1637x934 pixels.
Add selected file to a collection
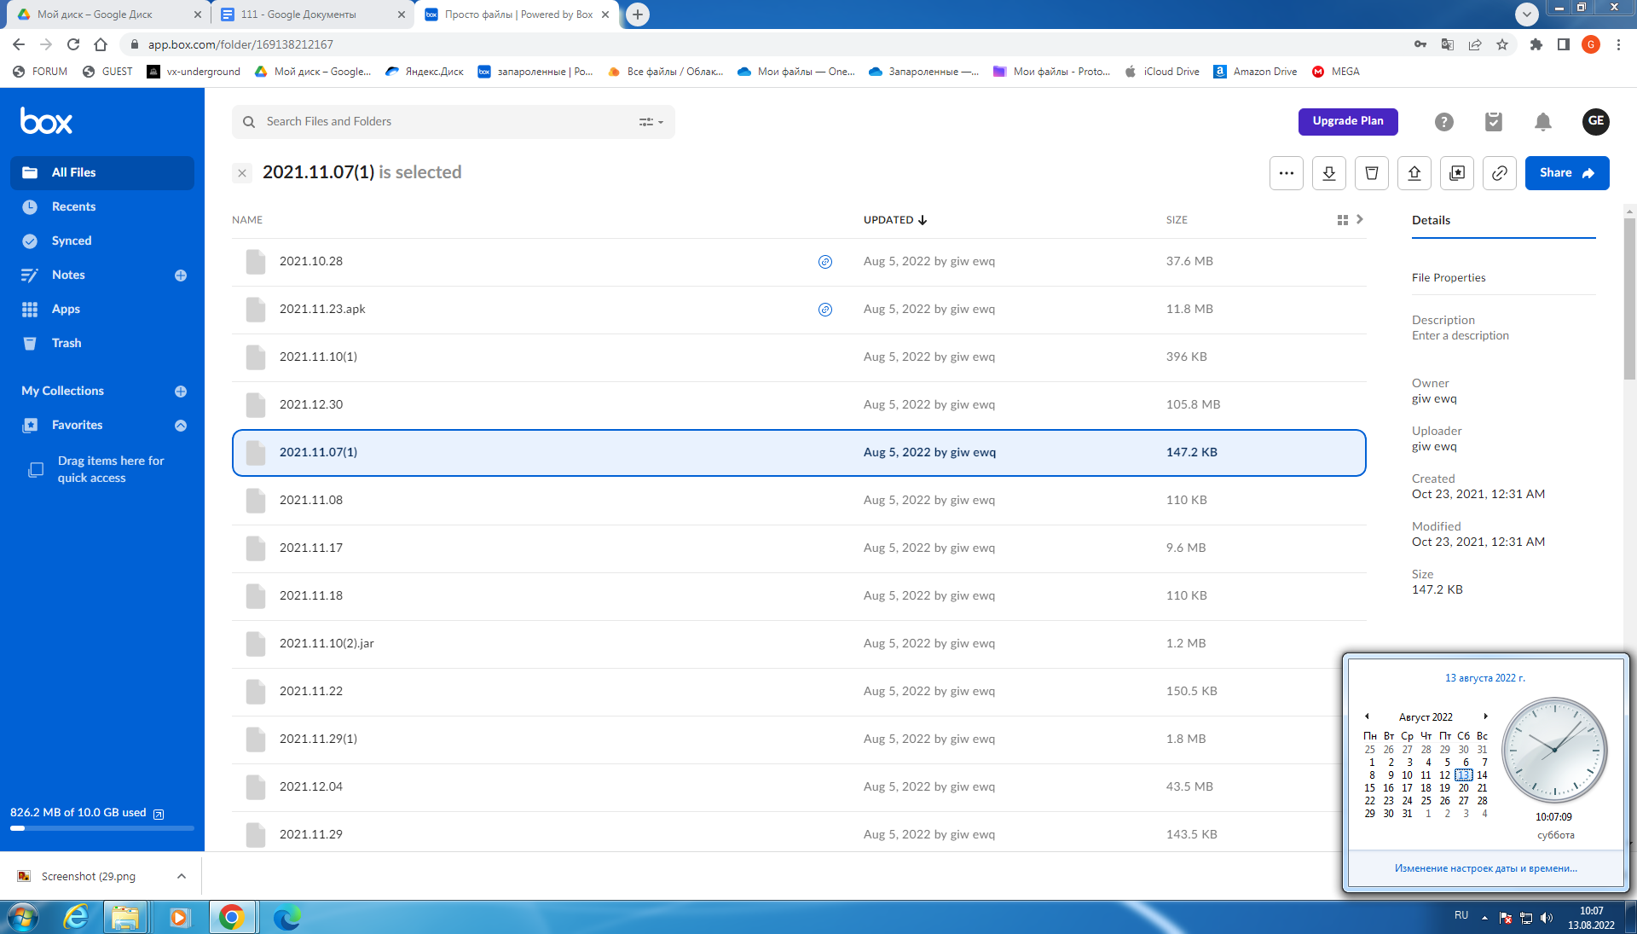tap(1456, 173)
